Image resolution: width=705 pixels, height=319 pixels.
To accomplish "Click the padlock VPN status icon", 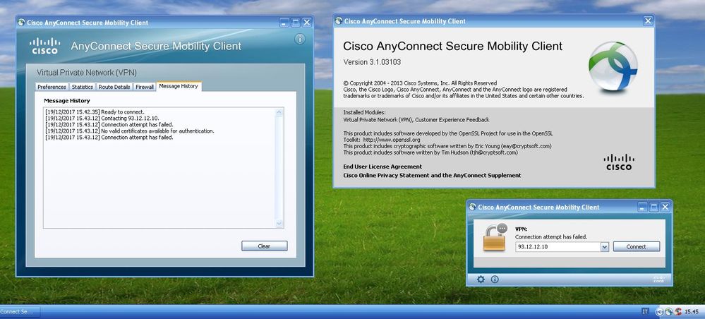I will [x=495, y=236].
